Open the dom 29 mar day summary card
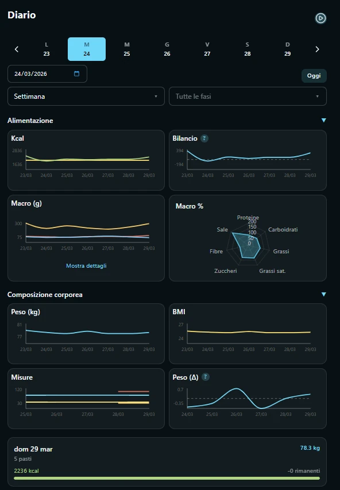The image size is (340, 490). (167, 462)
